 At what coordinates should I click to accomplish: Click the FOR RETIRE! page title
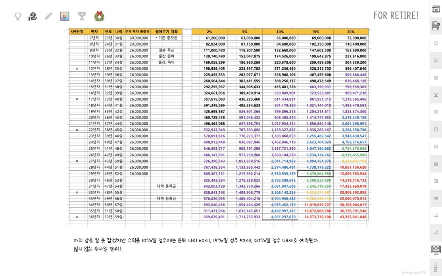point(396,15)
